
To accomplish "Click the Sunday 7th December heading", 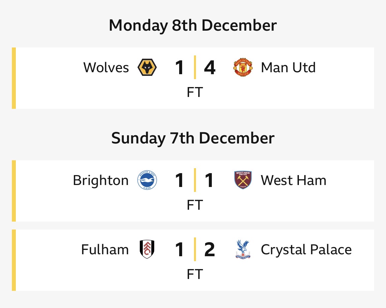I will (x=193, y=138).
